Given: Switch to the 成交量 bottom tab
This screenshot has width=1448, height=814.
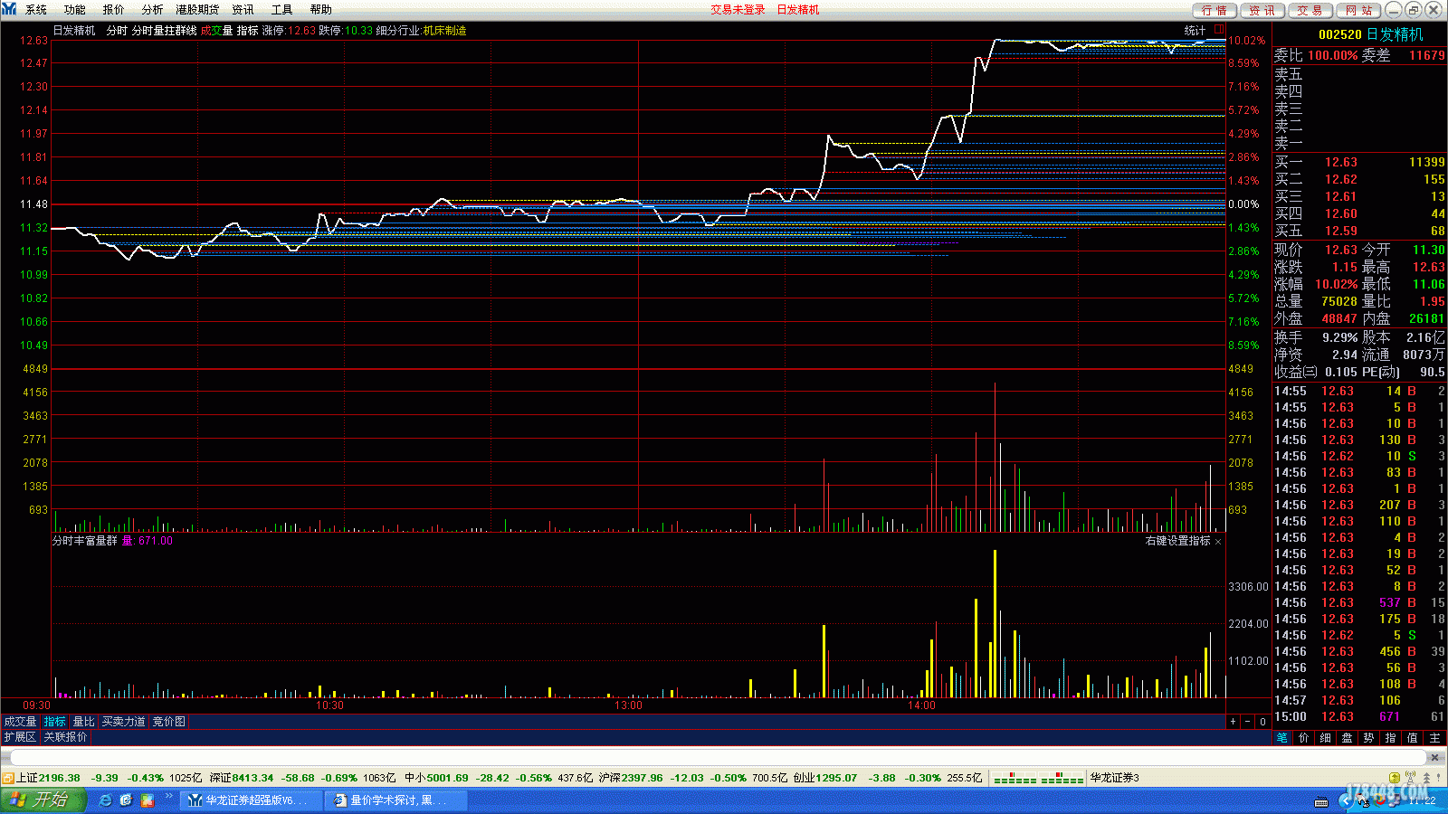Looking at the screenshot, I should pos(20,722).
